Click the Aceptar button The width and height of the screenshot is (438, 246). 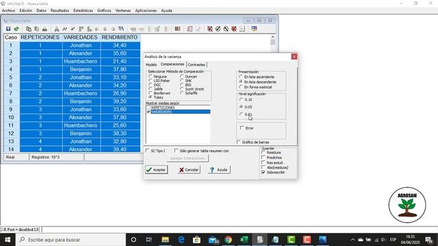tap(156, 169)
